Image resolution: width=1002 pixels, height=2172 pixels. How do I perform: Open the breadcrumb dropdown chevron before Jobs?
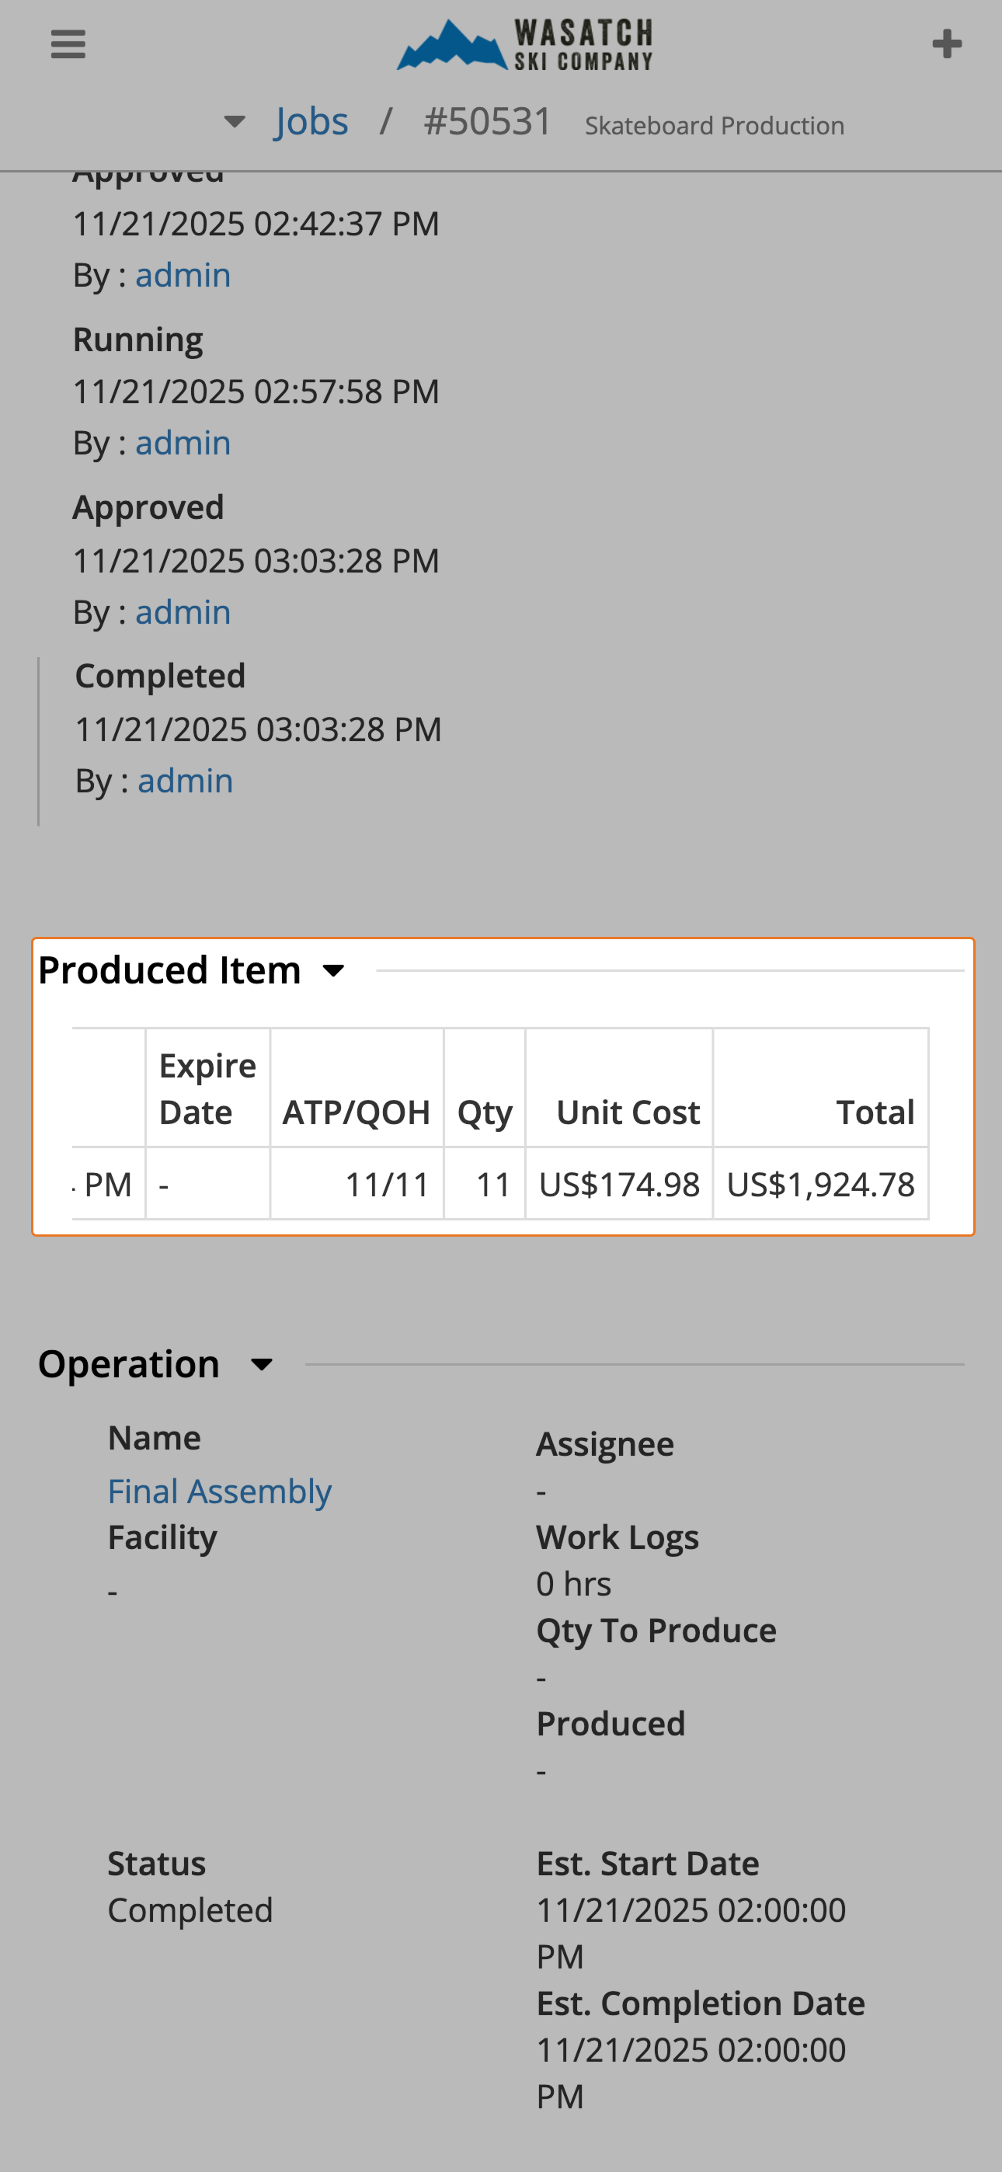coord(234,120)
